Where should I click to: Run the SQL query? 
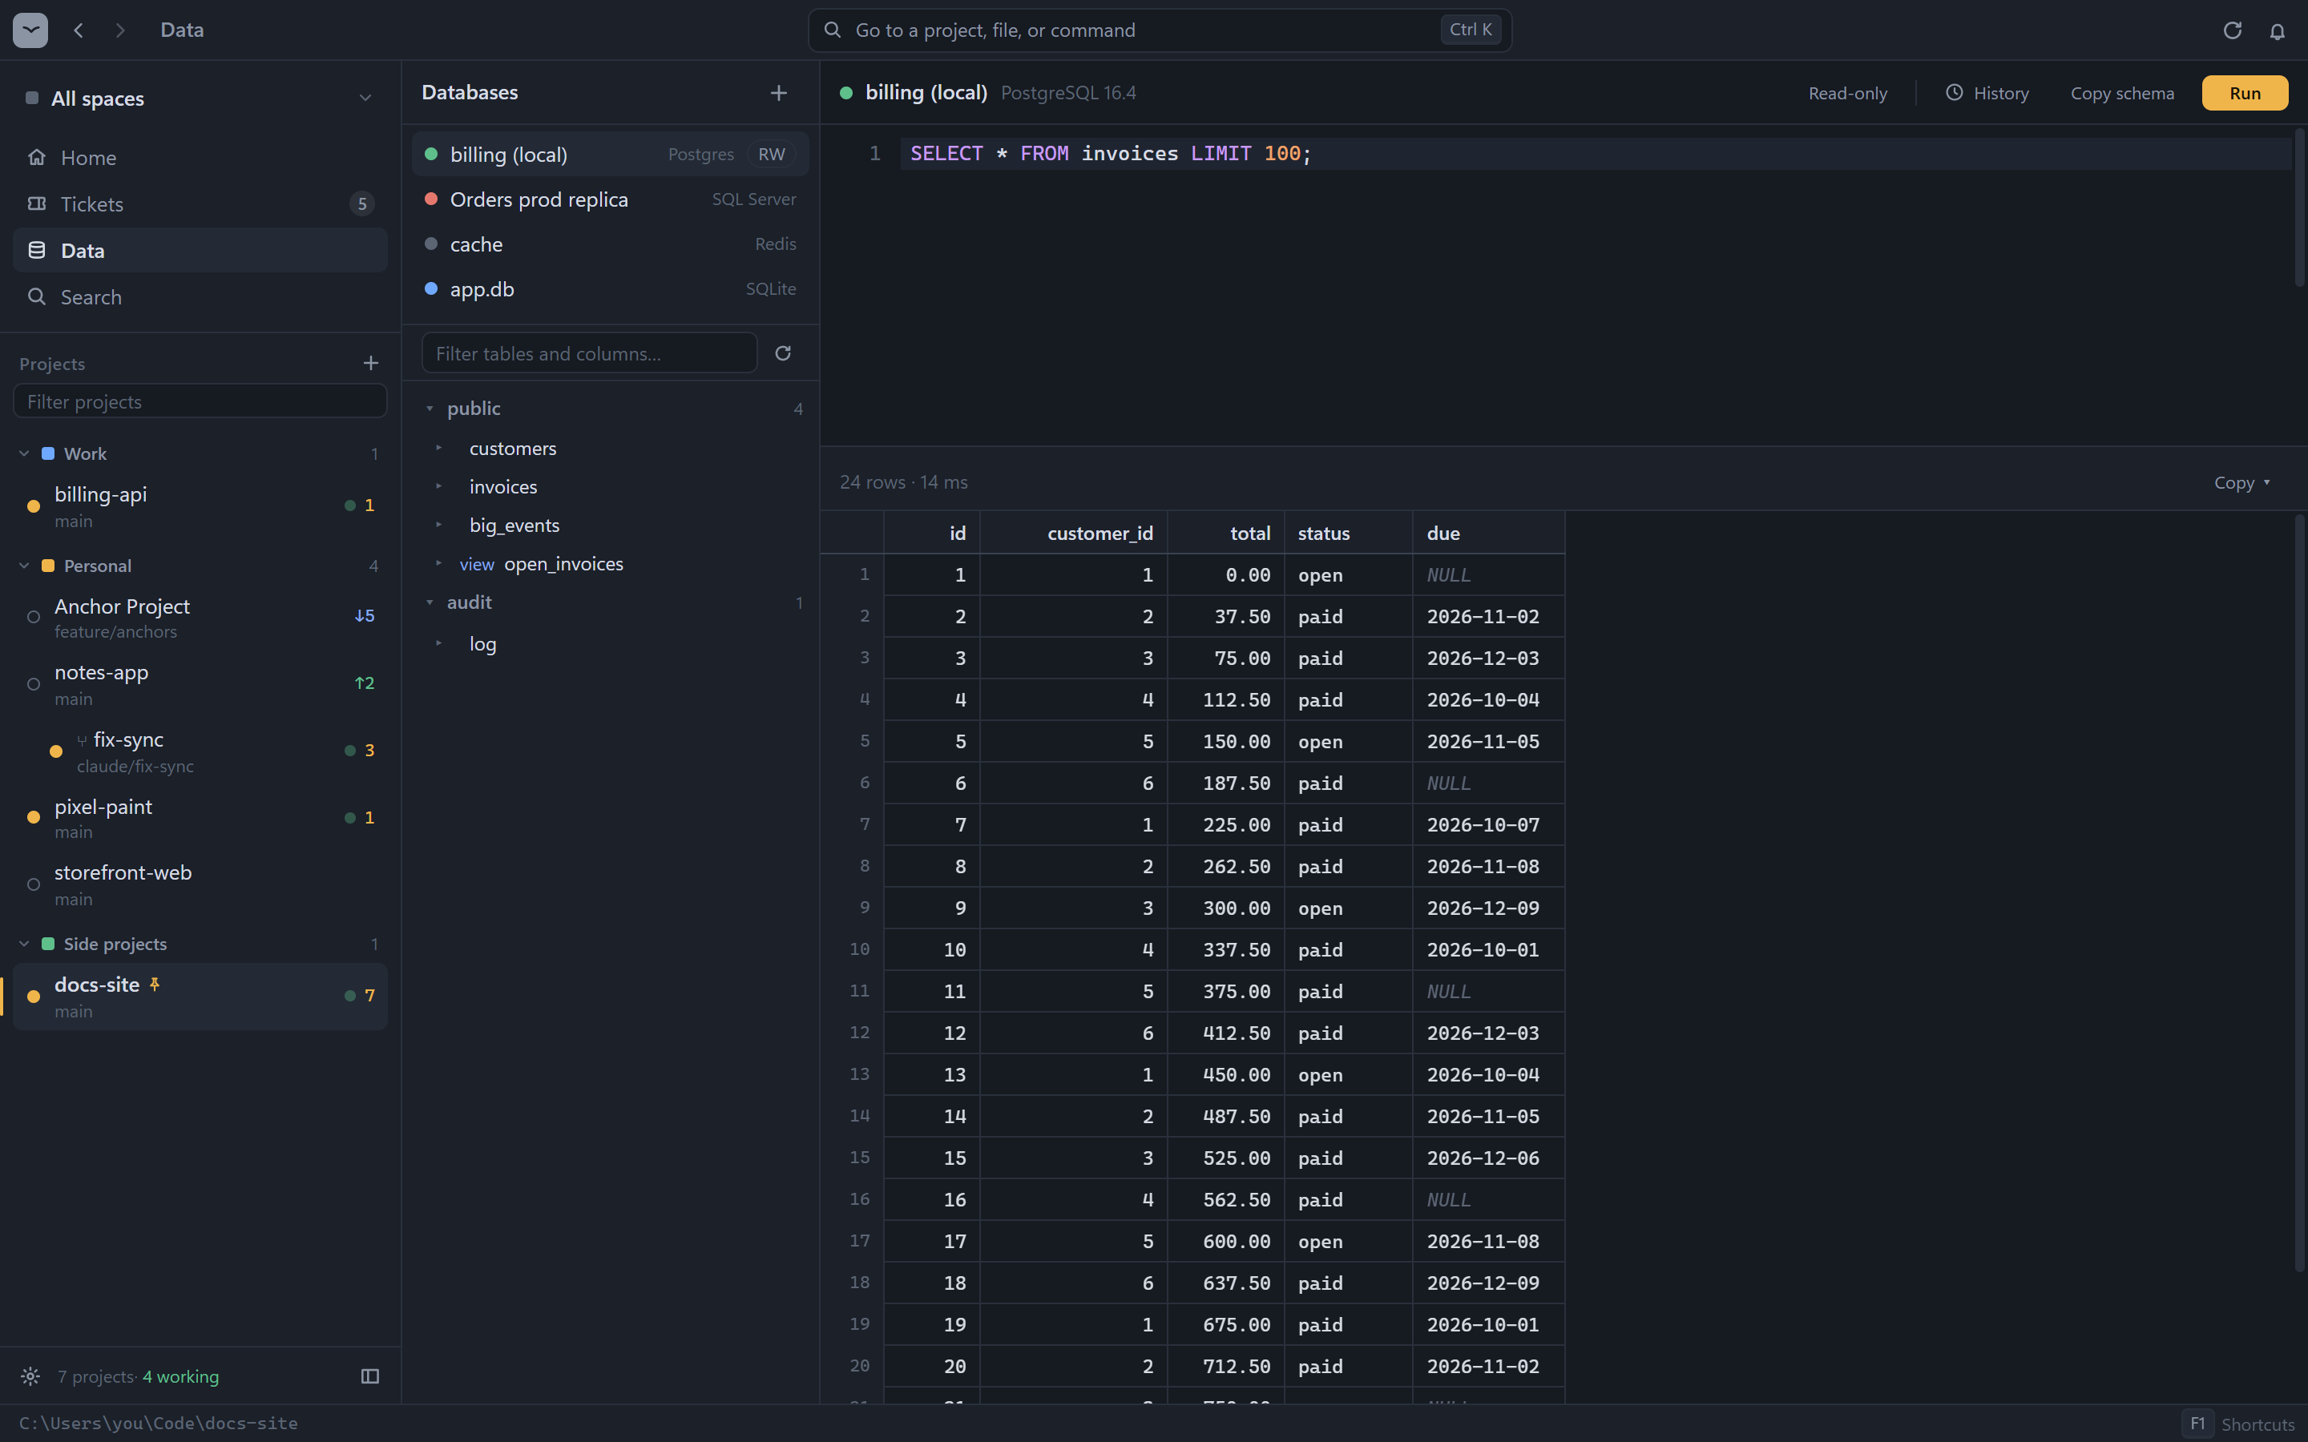click(x=2244, y=92)
